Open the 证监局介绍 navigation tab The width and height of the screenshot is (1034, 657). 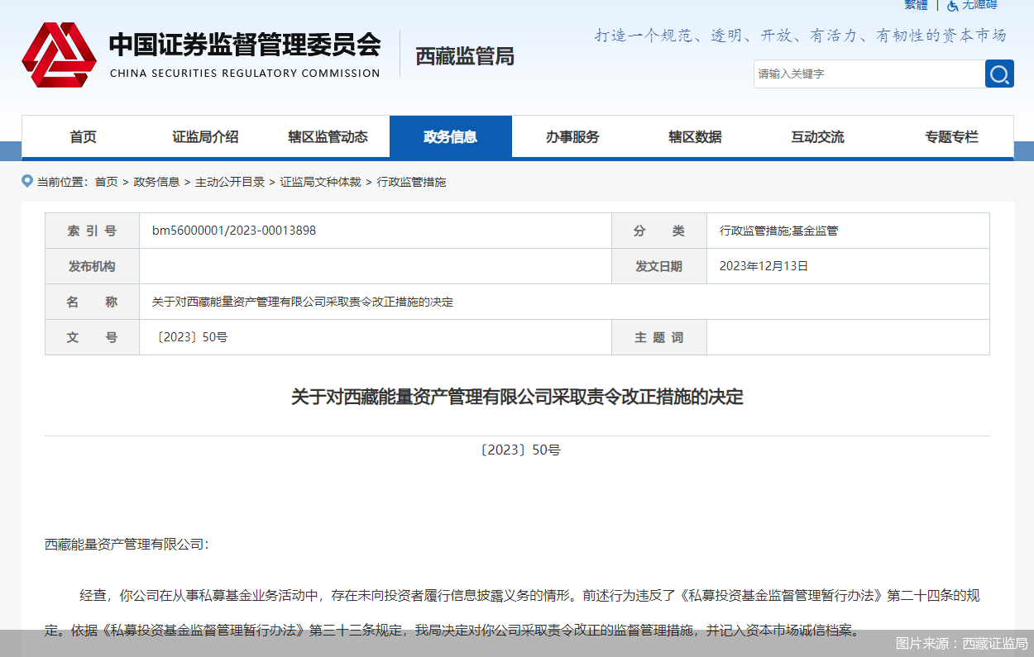(205, 137)
